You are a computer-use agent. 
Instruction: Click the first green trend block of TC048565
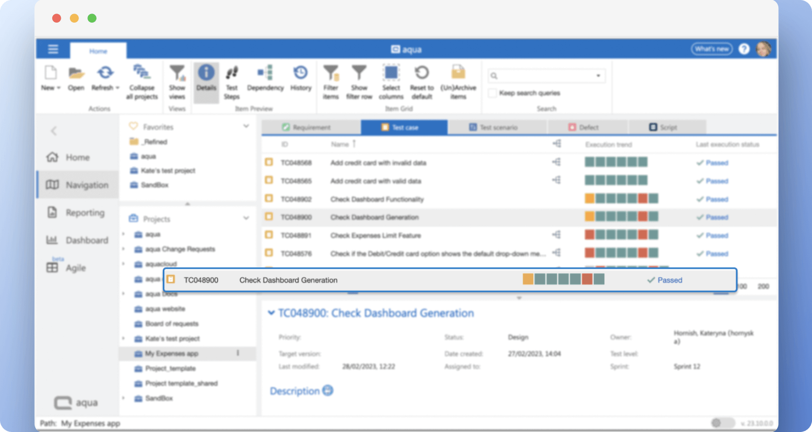[589, 180]
